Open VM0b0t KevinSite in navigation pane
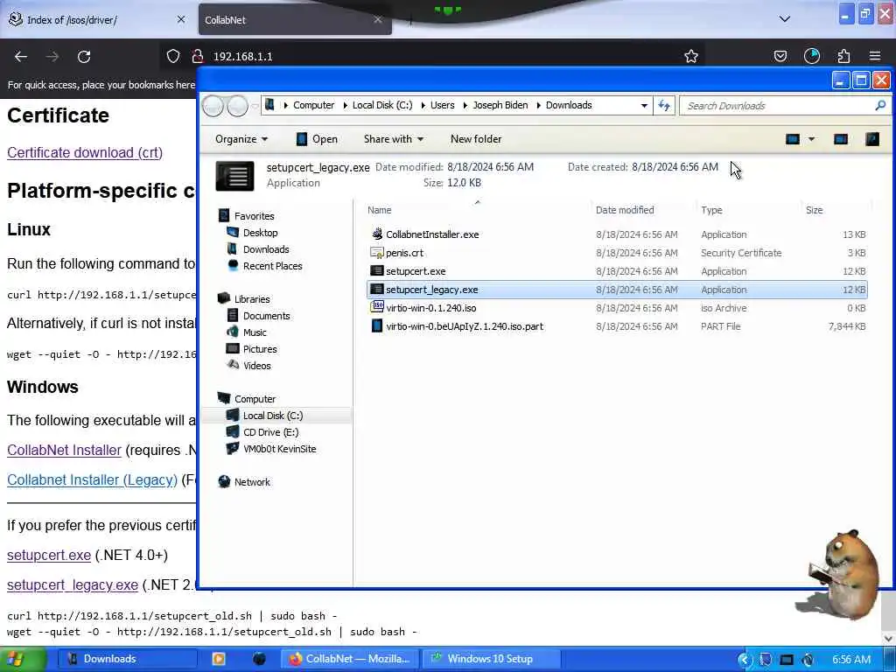Screen dimensions: 896x672 click(x=279, y=449)
